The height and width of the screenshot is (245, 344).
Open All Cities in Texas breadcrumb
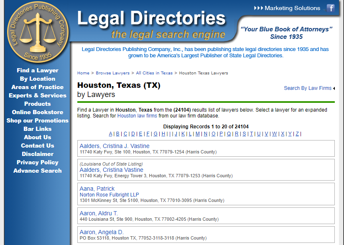(x=154, y=73)
